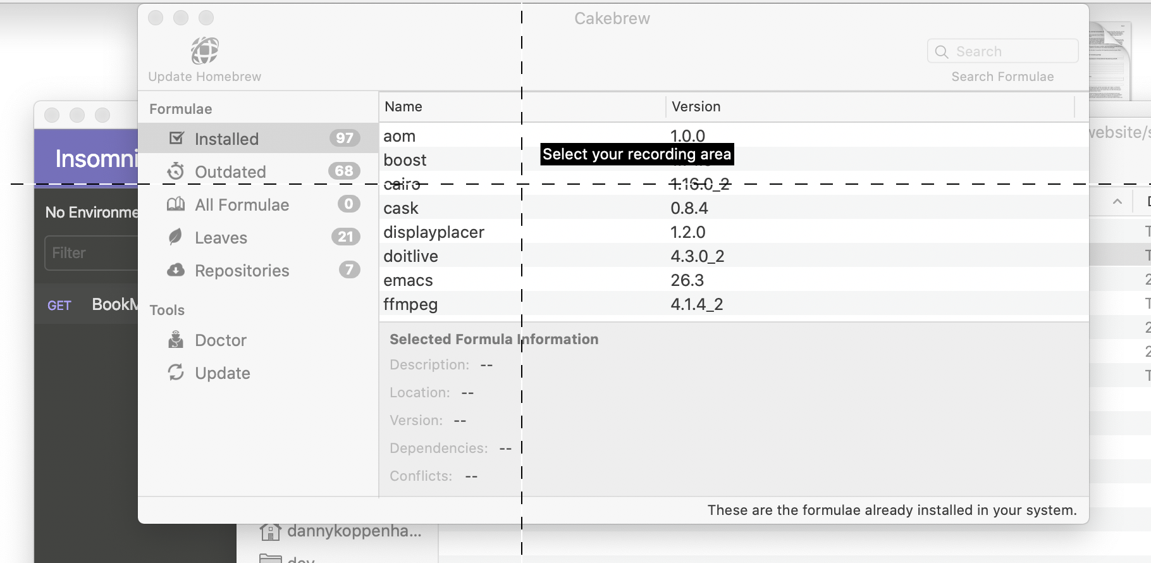Viewport: 1151px width, 563px height.
Task: Click the Repositories cloud download icon
Action: click(176, 270)
